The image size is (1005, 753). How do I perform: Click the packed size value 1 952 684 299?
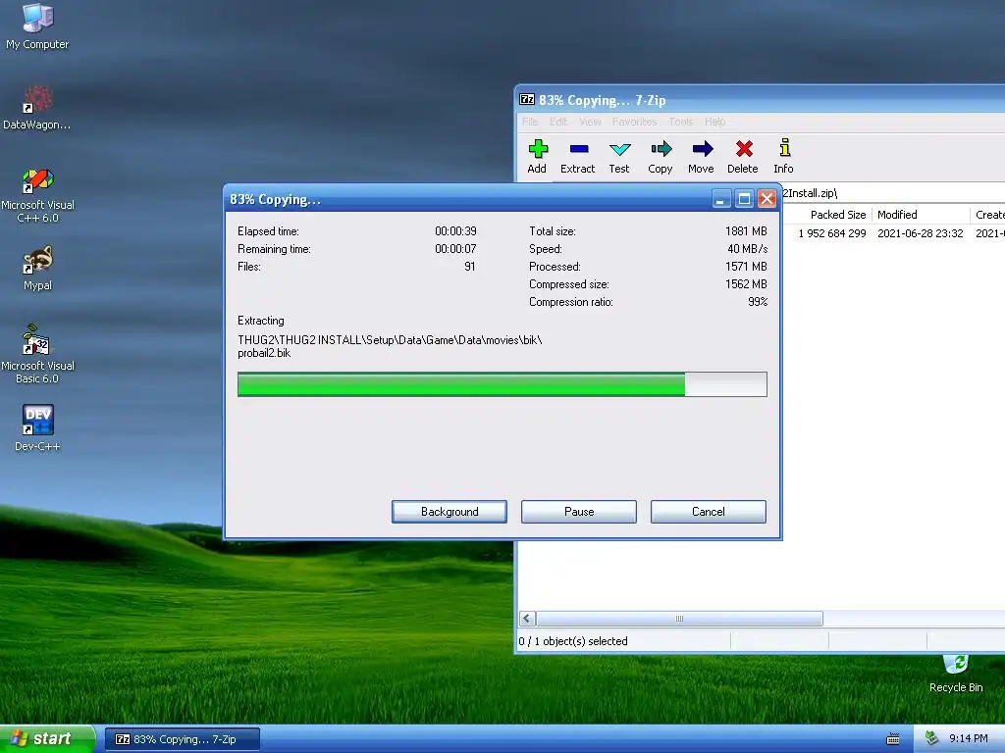tap(832, 233)
